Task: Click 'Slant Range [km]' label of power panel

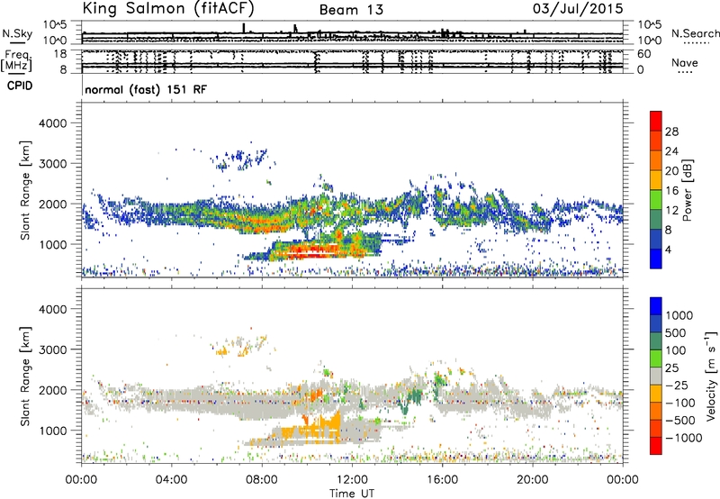Action: click(x=25, y=190)
